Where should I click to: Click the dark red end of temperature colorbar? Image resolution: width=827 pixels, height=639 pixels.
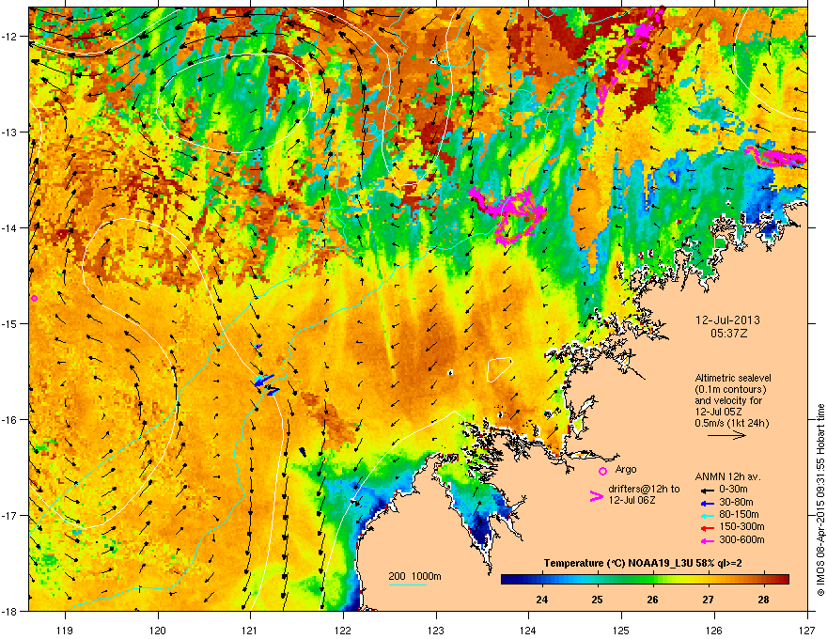pyautogui.click(x=784, y=580)
